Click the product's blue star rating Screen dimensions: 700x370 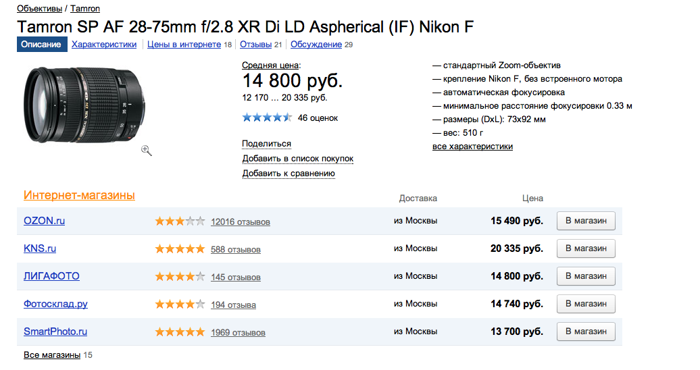(267, 118)
